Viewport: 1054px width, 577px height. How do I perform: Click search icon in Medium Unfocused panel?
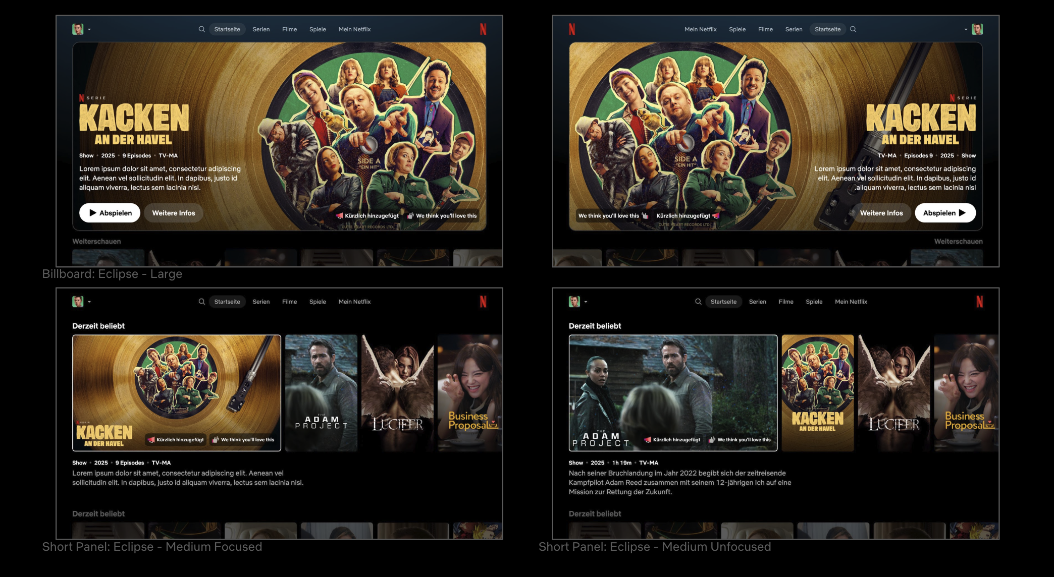698,302
